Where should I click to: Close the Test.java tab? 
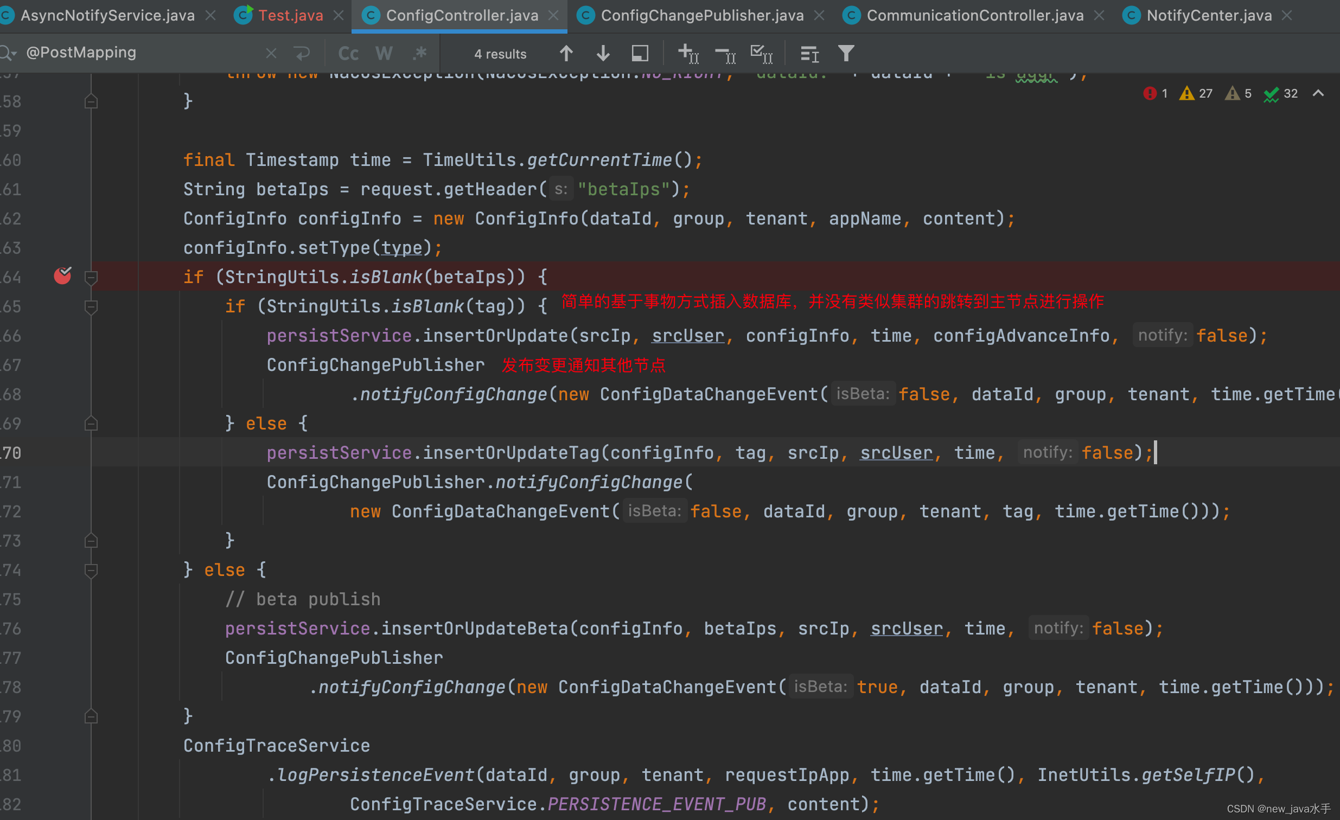pyautogui.click(x=339, y=15)
